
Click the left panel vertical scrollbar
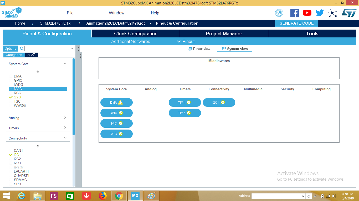click(x=74, y=97)
